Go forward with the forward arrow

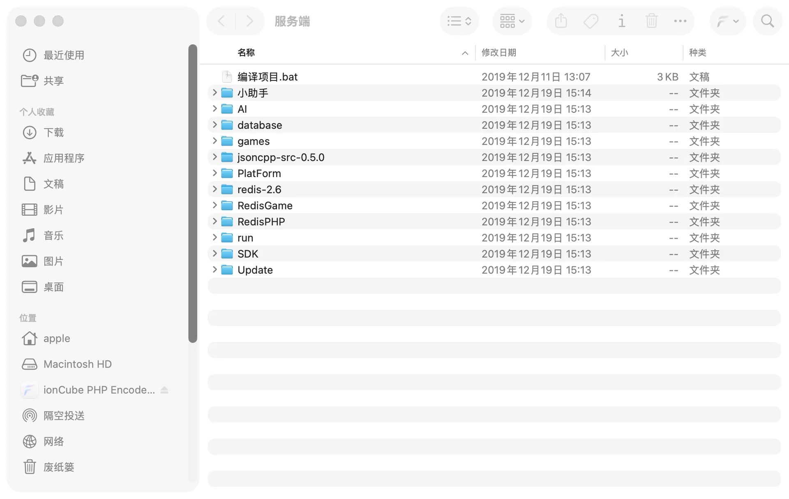pos(249,21)
